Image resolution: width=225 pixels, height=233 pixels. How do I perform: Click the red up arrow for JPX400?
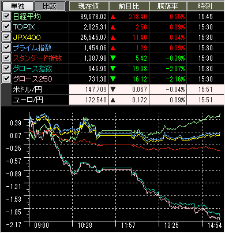pyautogui.click(x=113, y=38)
